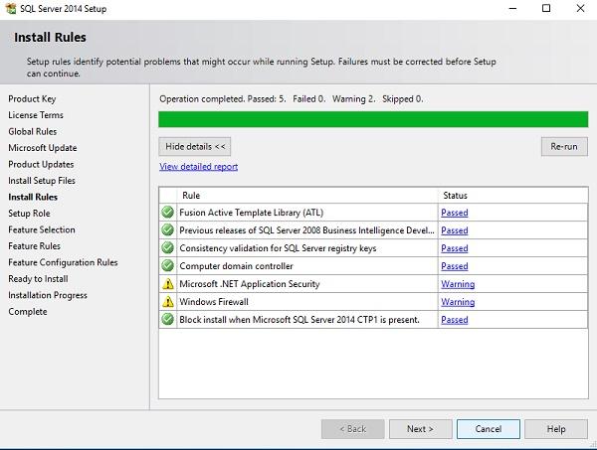Cancel the SQL Server setup

pyautogui.click(x=488, y=429)
